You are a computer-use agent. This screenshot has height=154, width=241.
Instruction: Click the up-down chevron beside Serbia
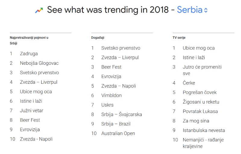pos(206,10)
